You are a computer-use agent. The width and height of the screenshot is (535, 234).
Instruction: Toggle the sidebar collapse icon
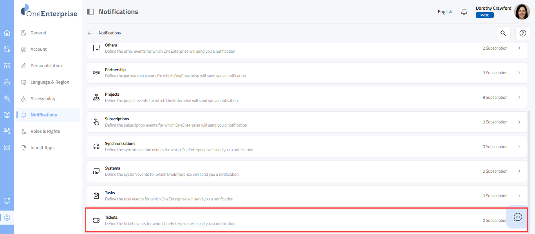pyautogui.click(x=90, y=12)
